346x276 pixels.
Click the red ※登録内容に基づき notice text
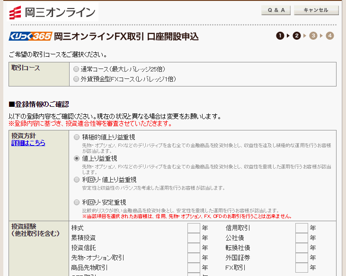click(90, 123)
